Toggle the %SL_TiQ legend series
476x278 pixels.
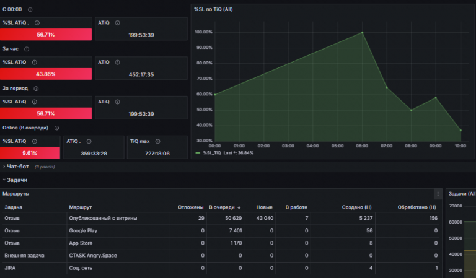point(212,153)
